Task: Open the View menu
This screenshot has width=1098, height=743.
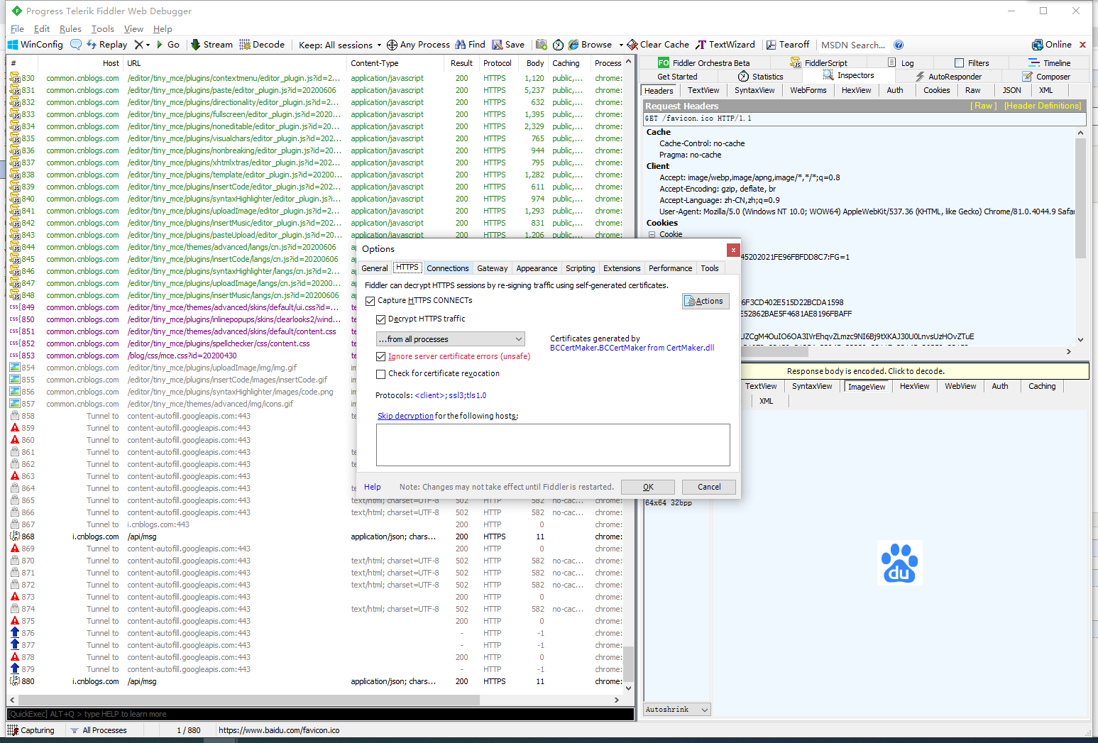Action: click(x=133, y=29)
